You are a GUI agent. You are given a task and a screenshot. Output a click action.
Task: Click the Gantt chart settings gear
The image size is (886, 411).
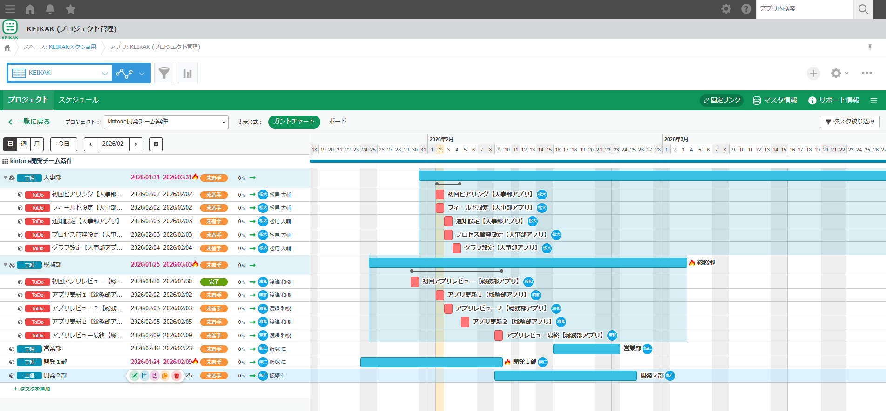pos(156,144)
